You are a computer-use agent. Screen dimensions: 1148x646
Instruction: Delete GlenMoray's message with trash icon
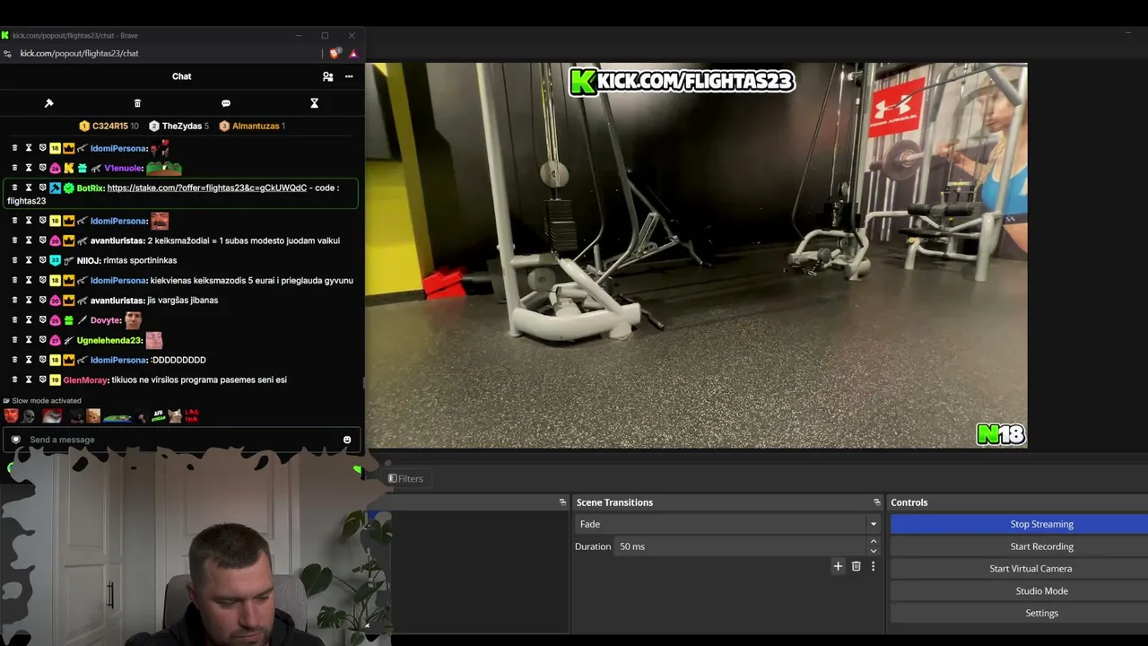pyautogui.click(x=14, y=380)
